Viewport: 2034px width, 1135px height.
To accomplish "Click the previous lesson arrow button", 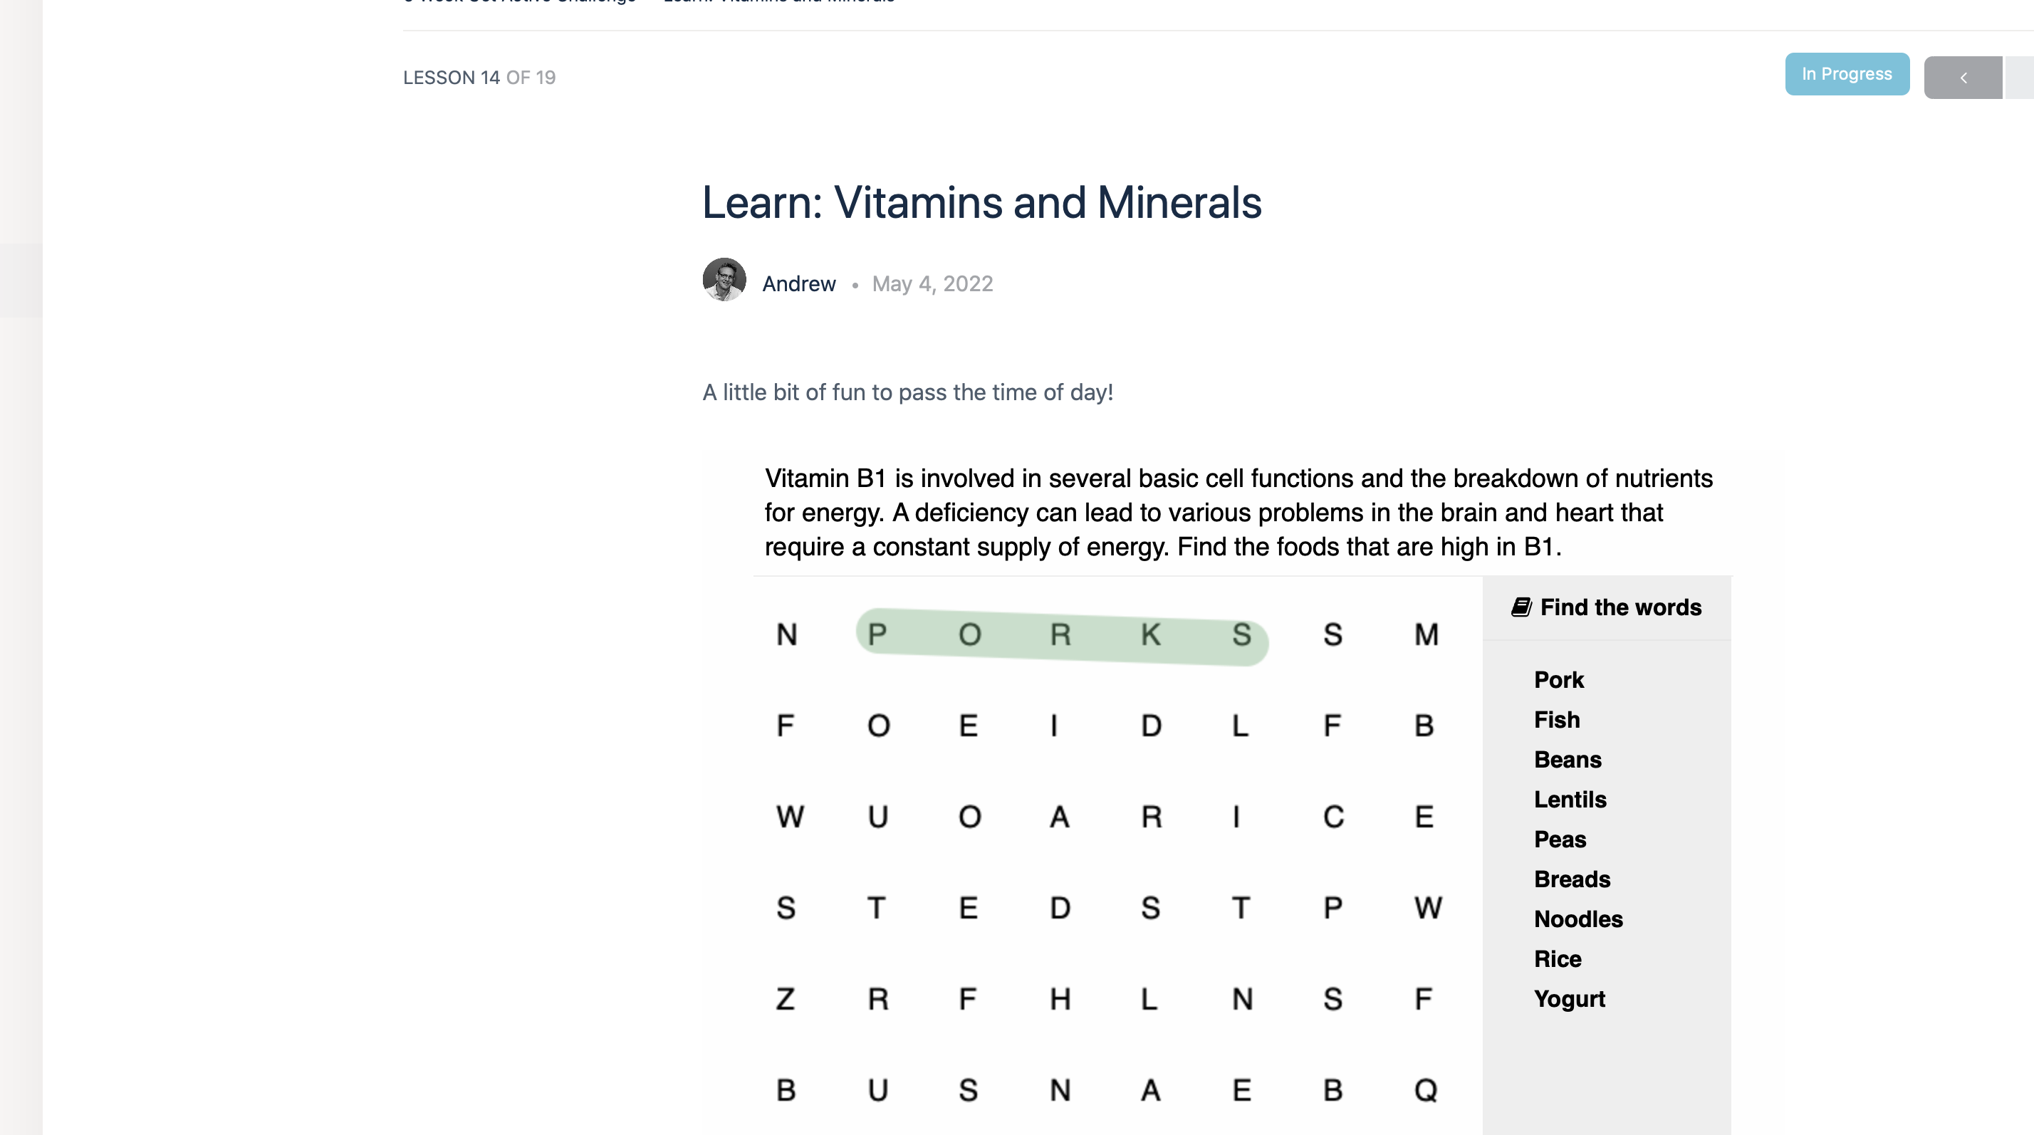I will tap(1963, 78).
